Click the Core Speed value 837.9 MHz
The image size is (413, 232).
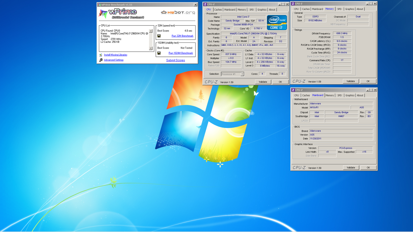coord(231,54)
